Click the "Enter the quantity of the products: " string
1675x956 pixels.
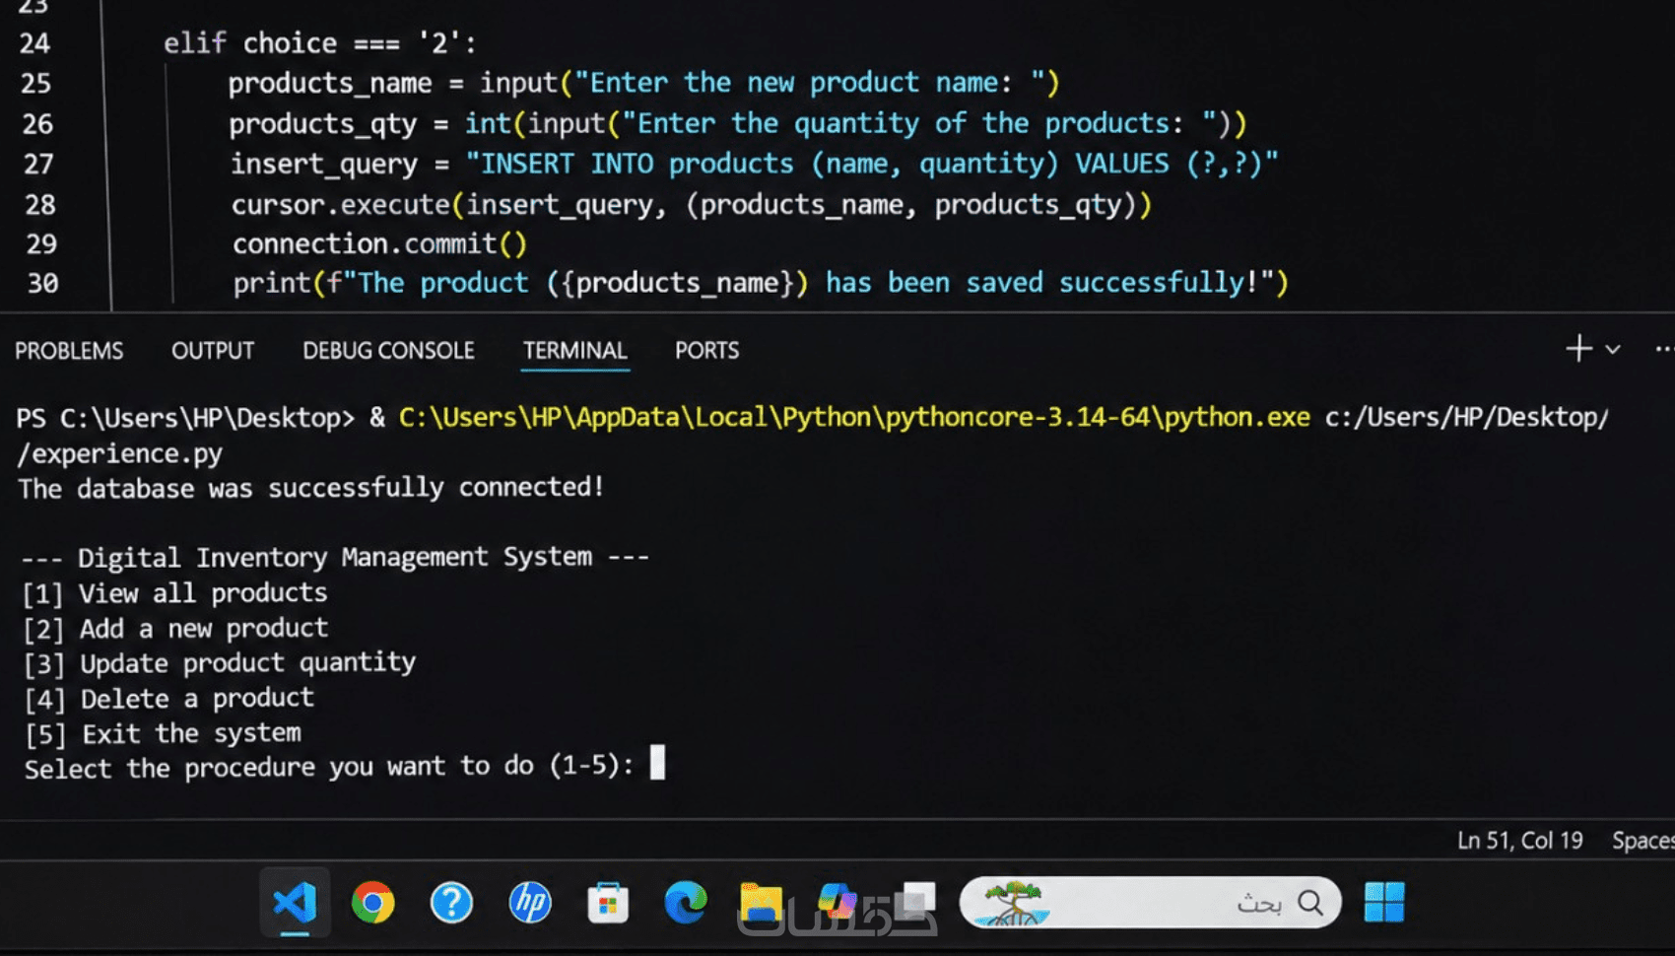click(919, 123)
